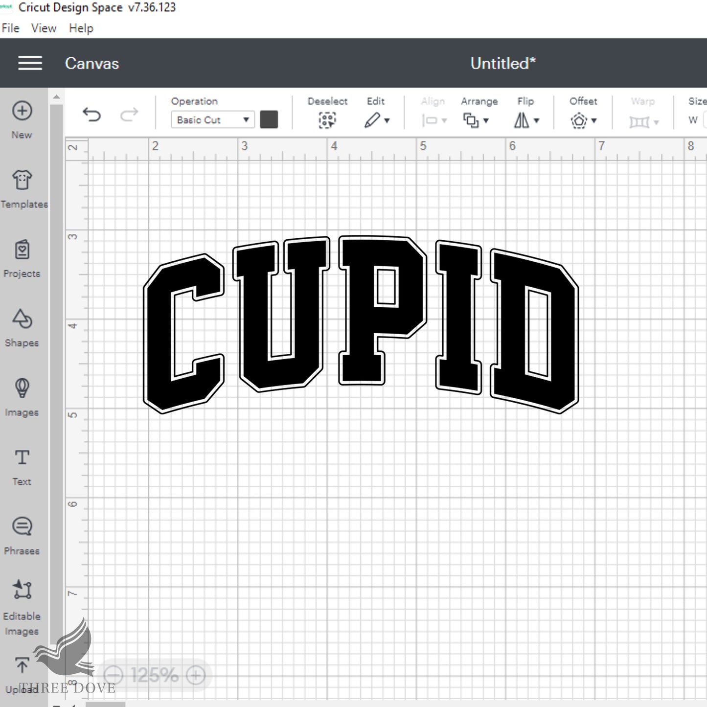Screen dimensions: 707x707
Task: Expand the Warp dropdown arrow
Action: click(x=656, y=122)
